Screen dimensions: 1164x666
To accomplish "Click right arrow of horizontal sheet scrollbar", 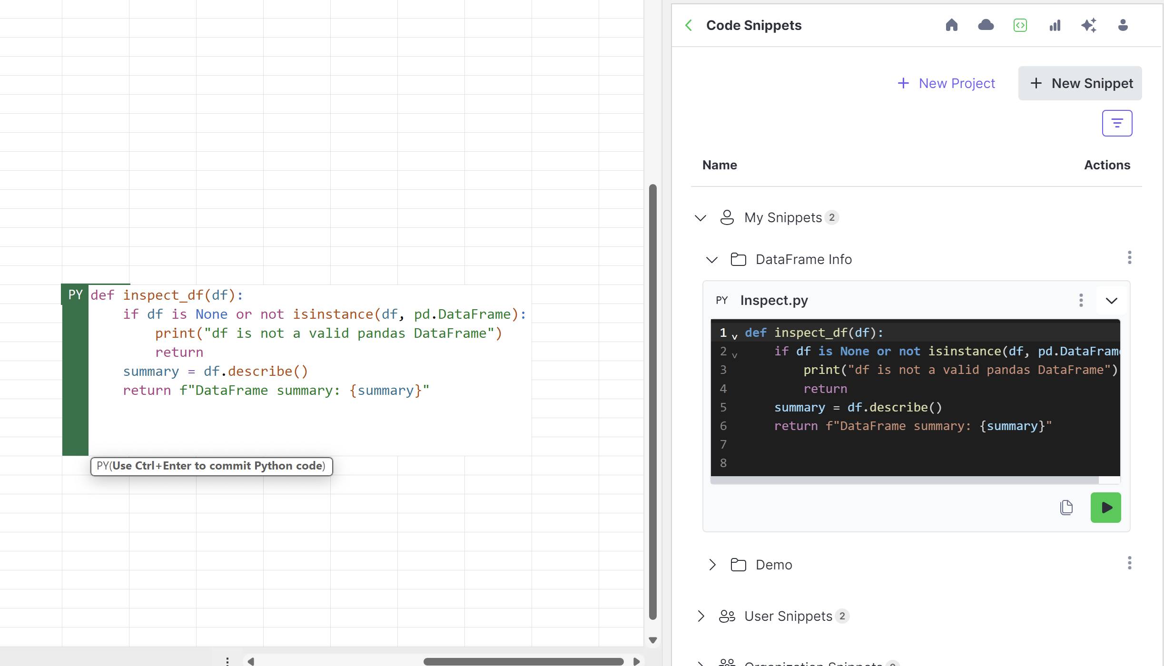I will point(636,661).
